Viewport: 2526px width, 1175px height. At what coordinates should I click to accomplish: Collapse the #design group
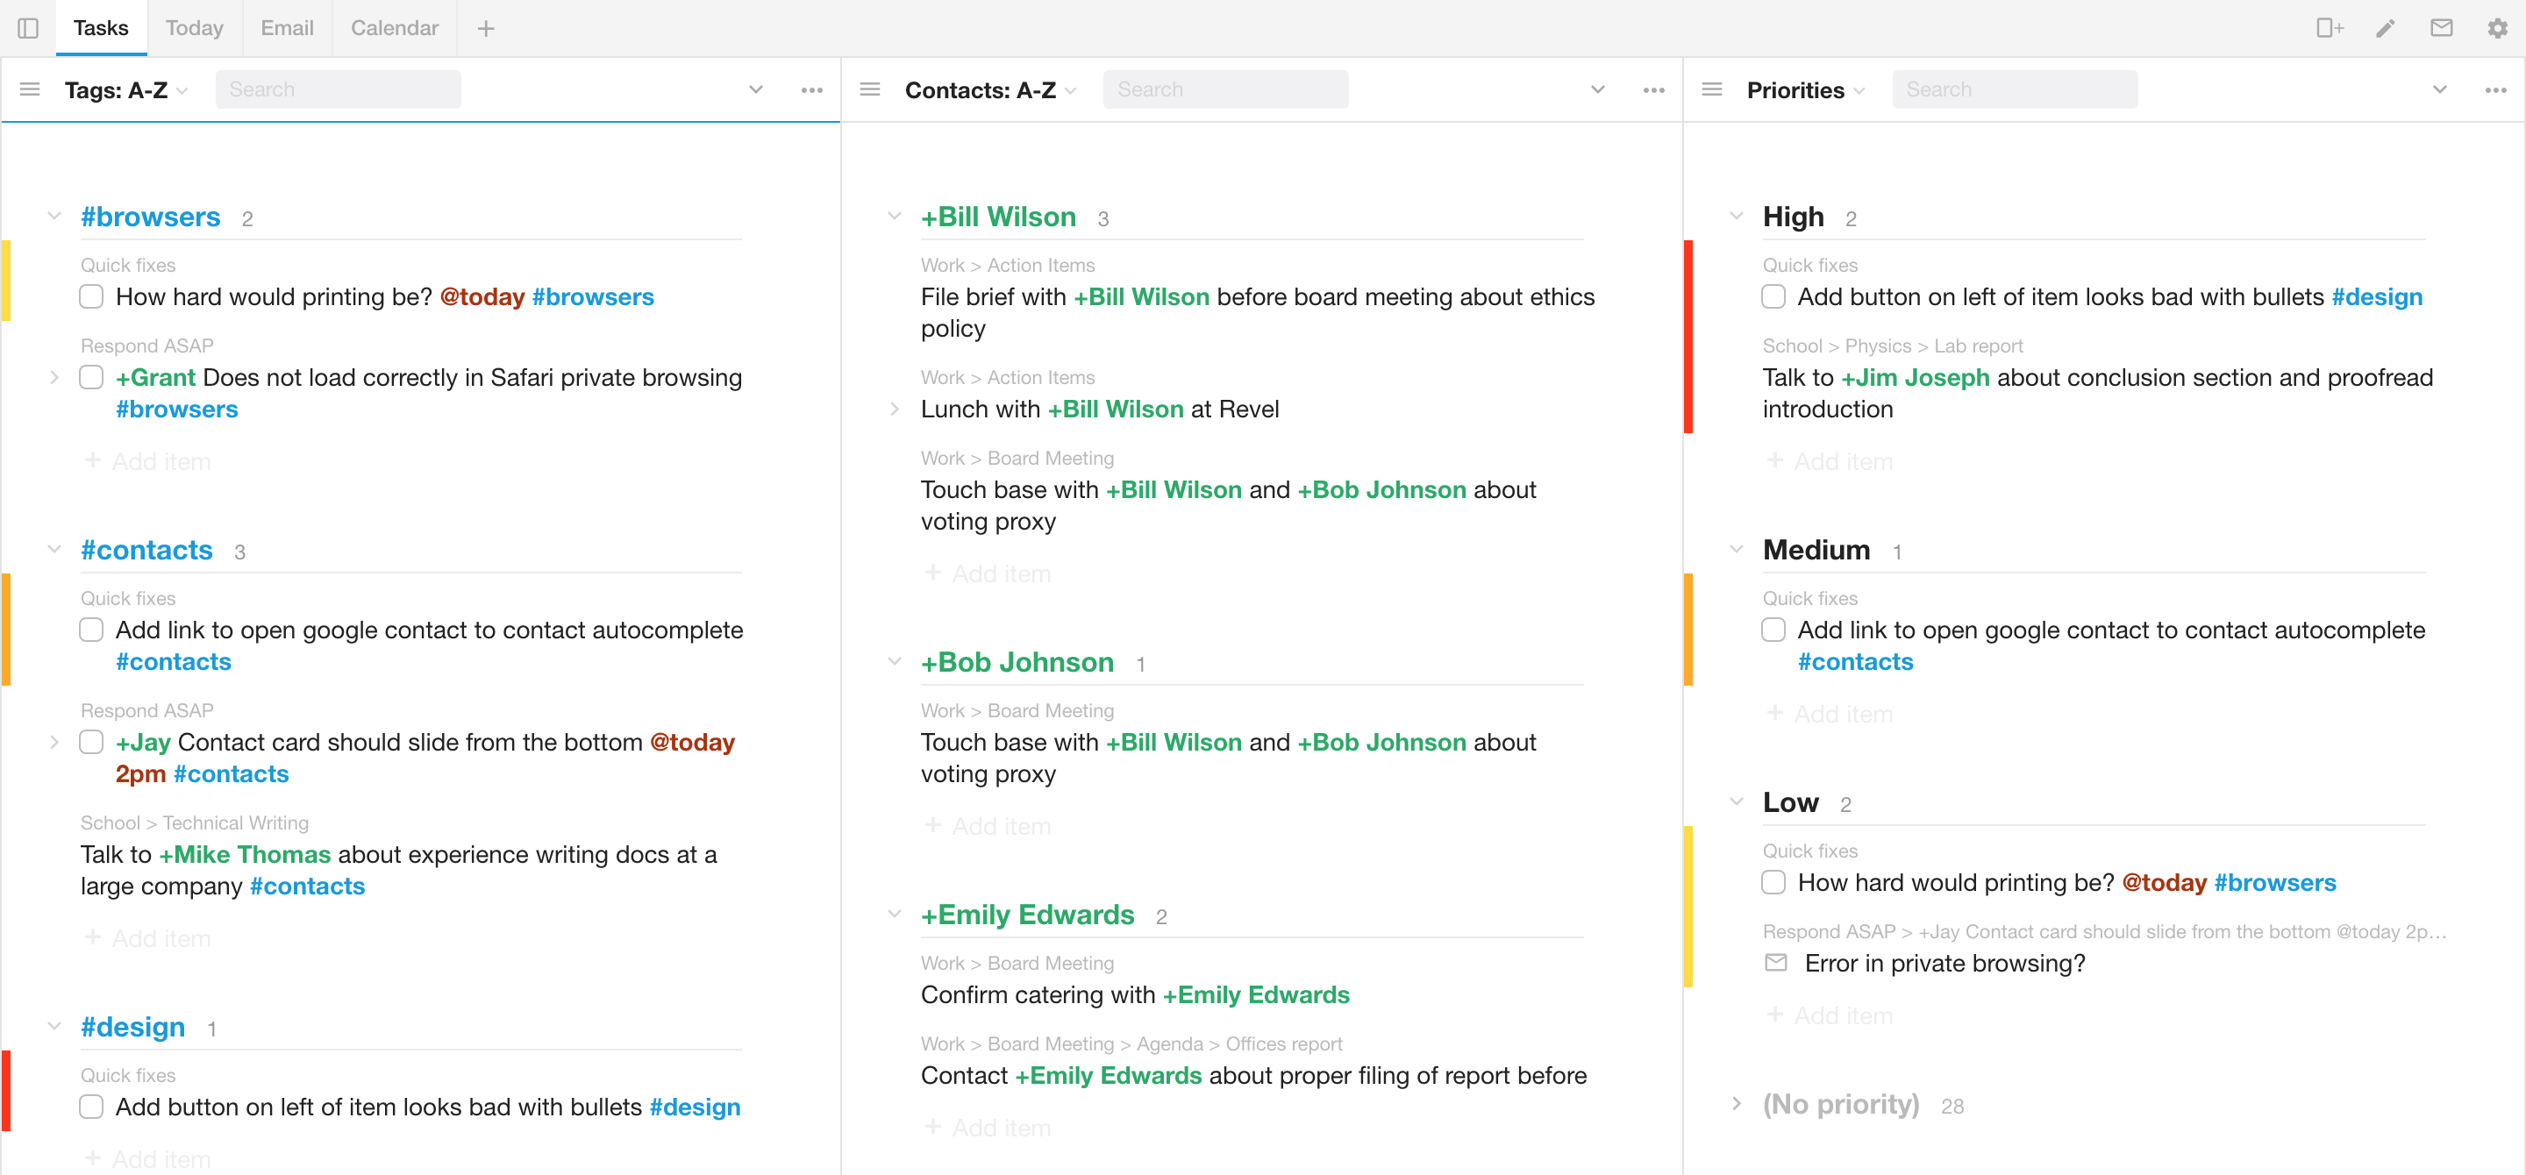[x=55, y=1026]
